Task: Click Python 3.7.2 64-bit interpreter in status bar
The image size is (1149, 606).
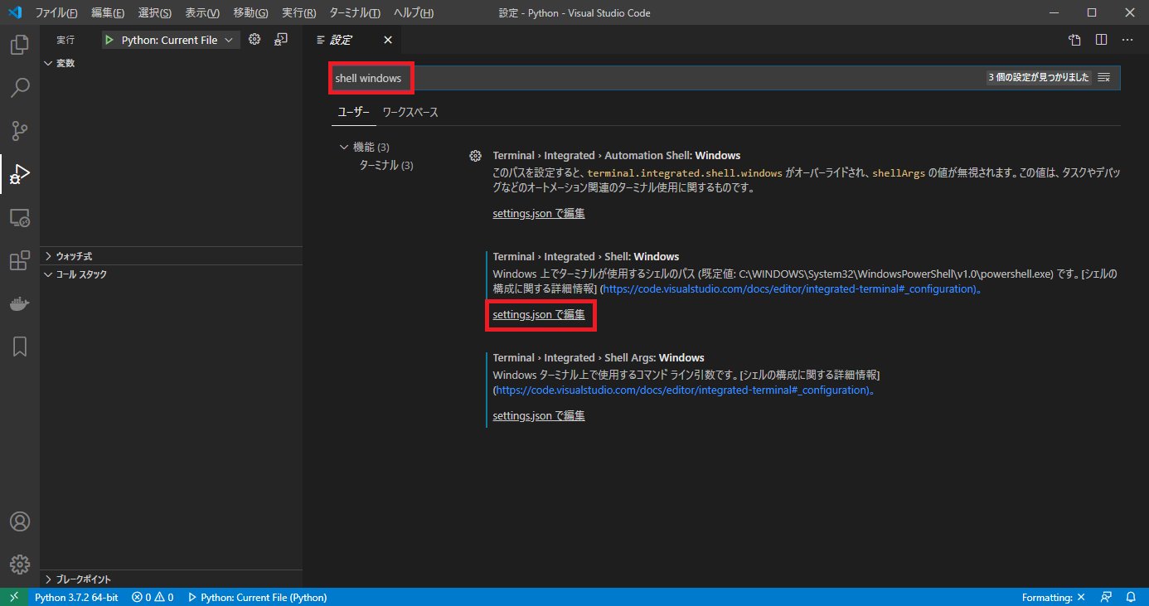Action: pyautogui.click(x=76, y=597)
